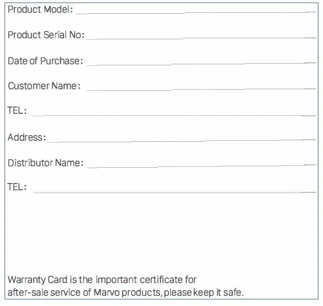Screen dimensions: 323x306
Task: Click the TEL line below Distributor Name
Action: 174,191
